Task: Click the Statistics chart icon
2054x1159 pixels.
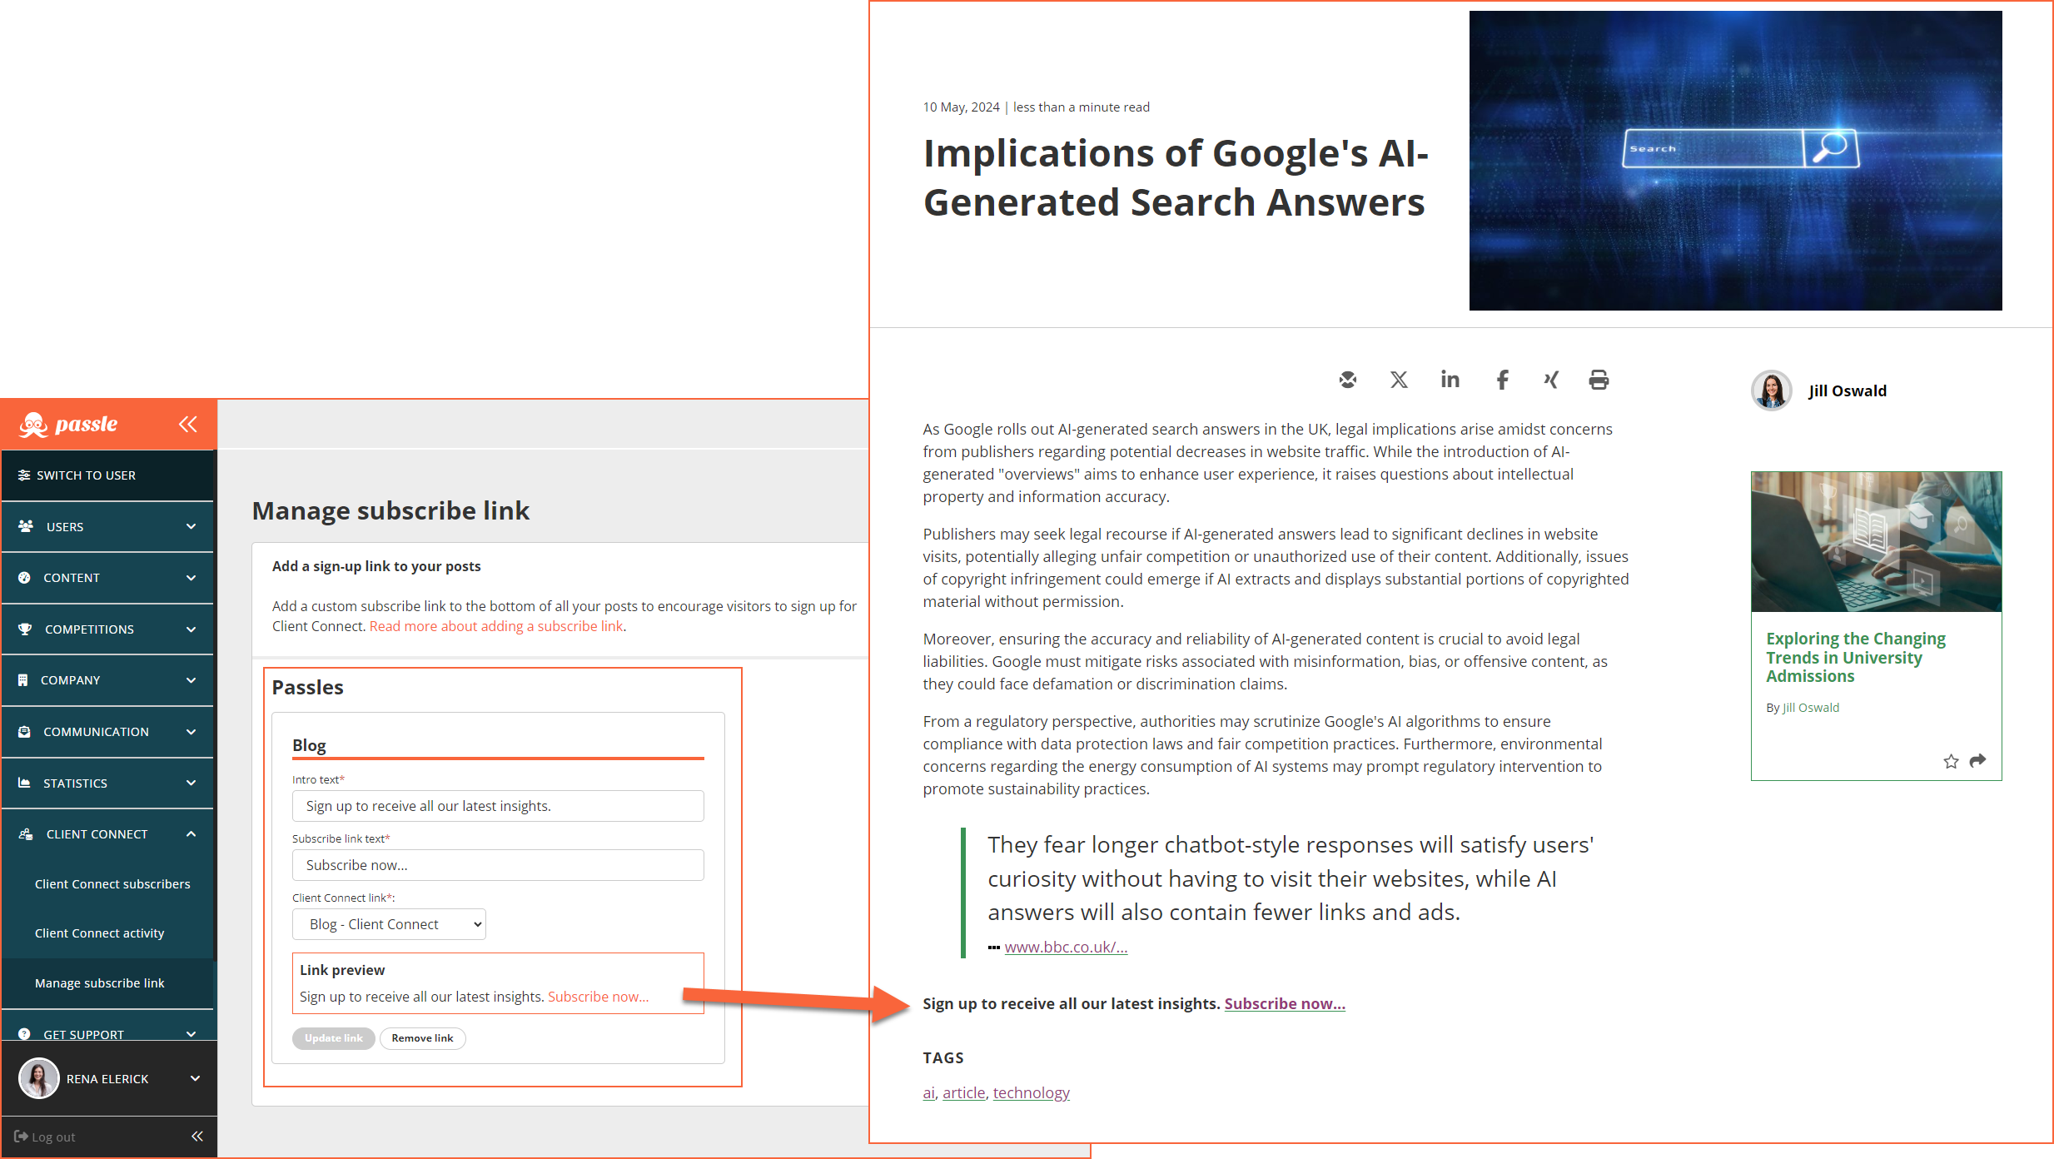Action: [x=24, y=783]
